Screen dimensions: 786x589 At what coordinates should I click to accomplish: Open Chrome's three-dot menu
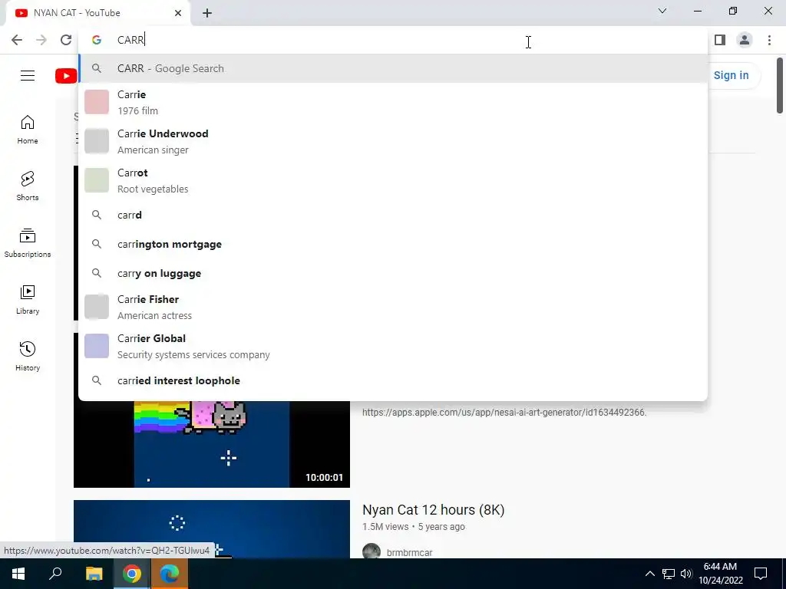pyautogui.click(x=769, y=40)
